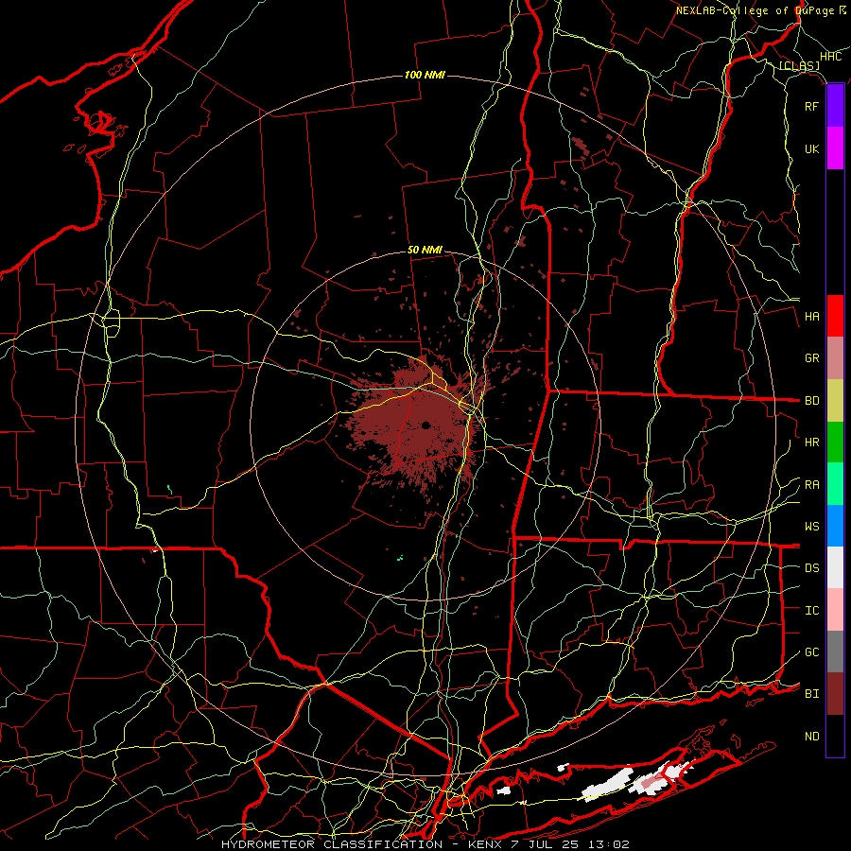Screen dimensions: 851x851
Task: Click the 'BD' legend label
Action: pos(812,401)
